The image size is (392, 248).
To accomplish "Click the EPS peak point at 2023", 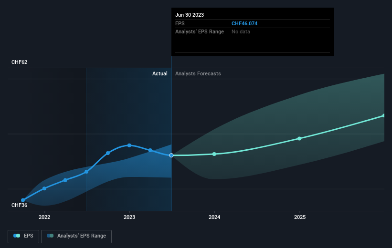I will point(129,145).
